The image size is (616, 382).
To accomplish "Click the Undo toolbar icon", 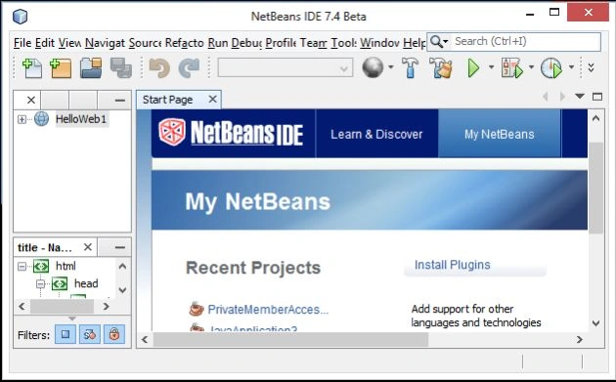I will pos(159,68).
